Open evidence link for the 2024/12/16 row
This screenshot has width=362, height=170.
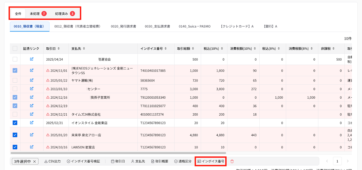[32, 97]
